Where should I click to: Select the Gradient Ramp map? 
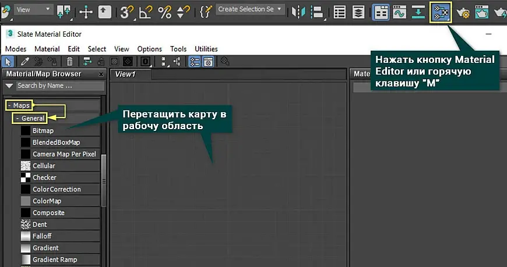[61, 259]
